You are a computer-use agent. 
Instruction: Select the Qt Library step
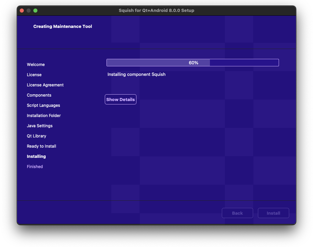coord(36,136)
